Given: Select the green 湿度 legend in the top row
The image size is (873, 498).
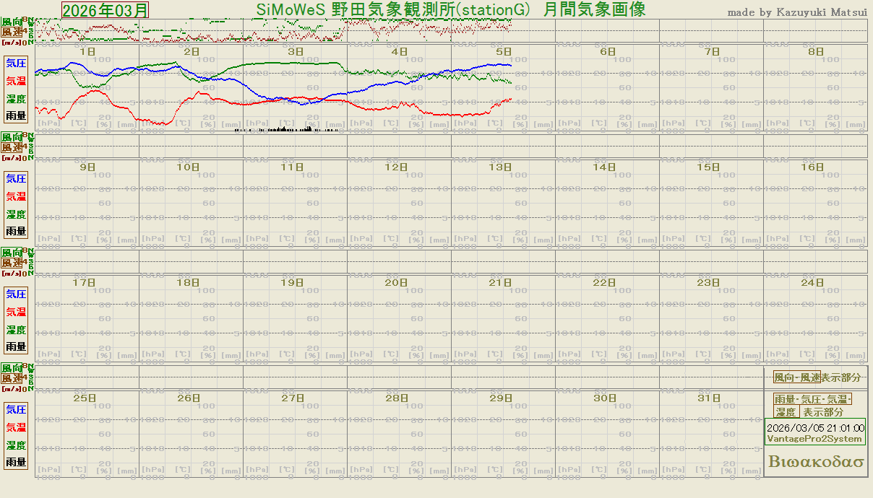Looking at the screenshot, I should [16, 99].
